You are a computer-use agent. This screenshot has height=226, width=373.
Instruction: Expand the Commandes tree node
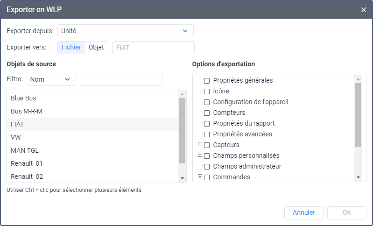pos(200,177)
